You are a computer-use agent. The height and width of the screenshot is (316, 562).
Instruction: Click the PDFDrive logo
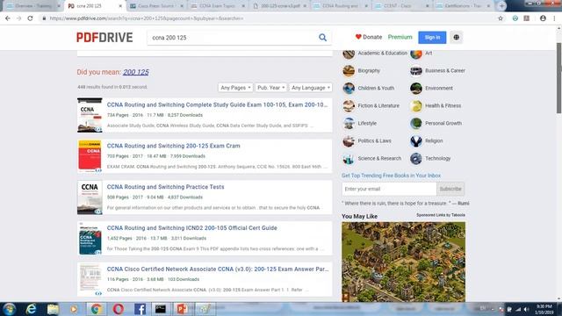pos(104,37)
